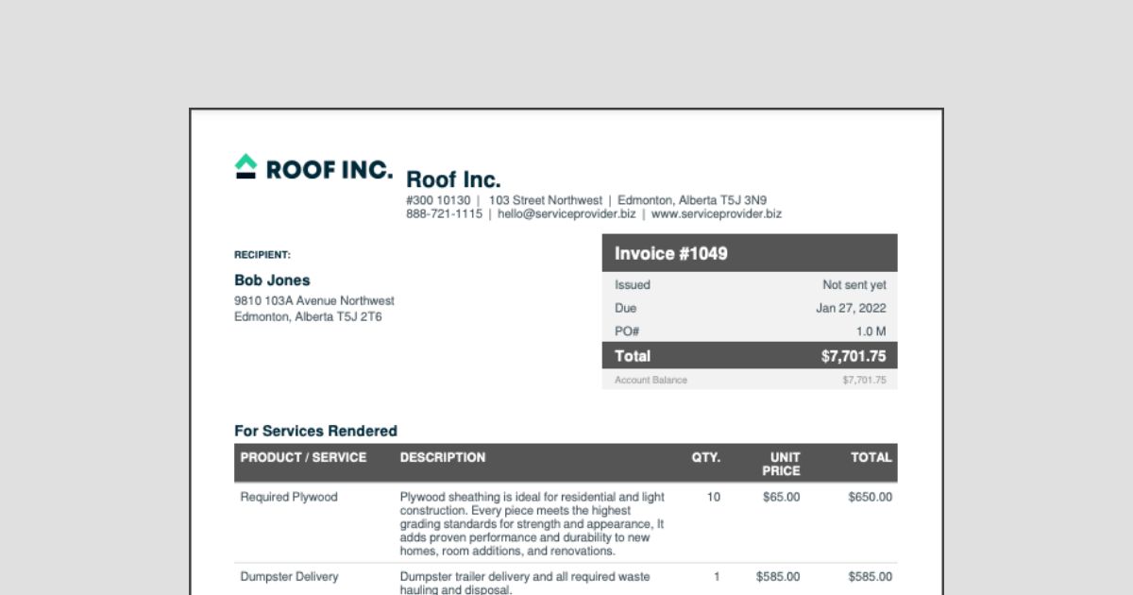
Task: Click the Account Balance amount
Action: click(x=864, y=381)
